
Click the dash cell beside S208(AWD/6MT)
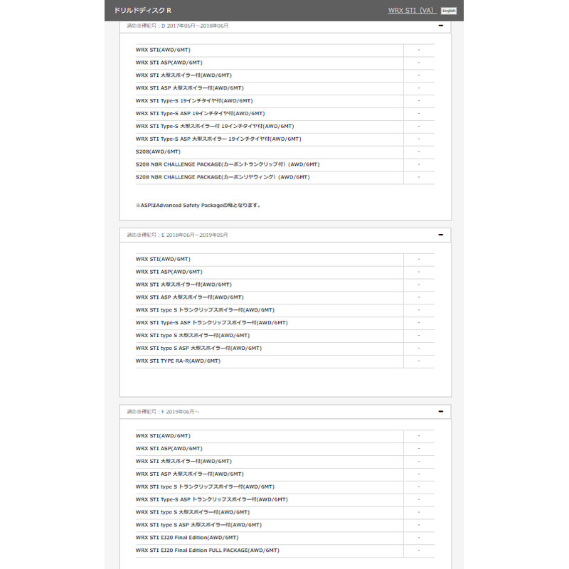pos(419,151)
